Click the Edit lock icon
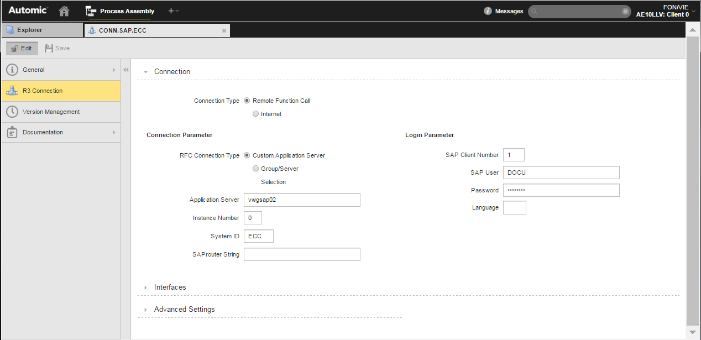This screenshot has height=340, width=701. click(14, 49)
